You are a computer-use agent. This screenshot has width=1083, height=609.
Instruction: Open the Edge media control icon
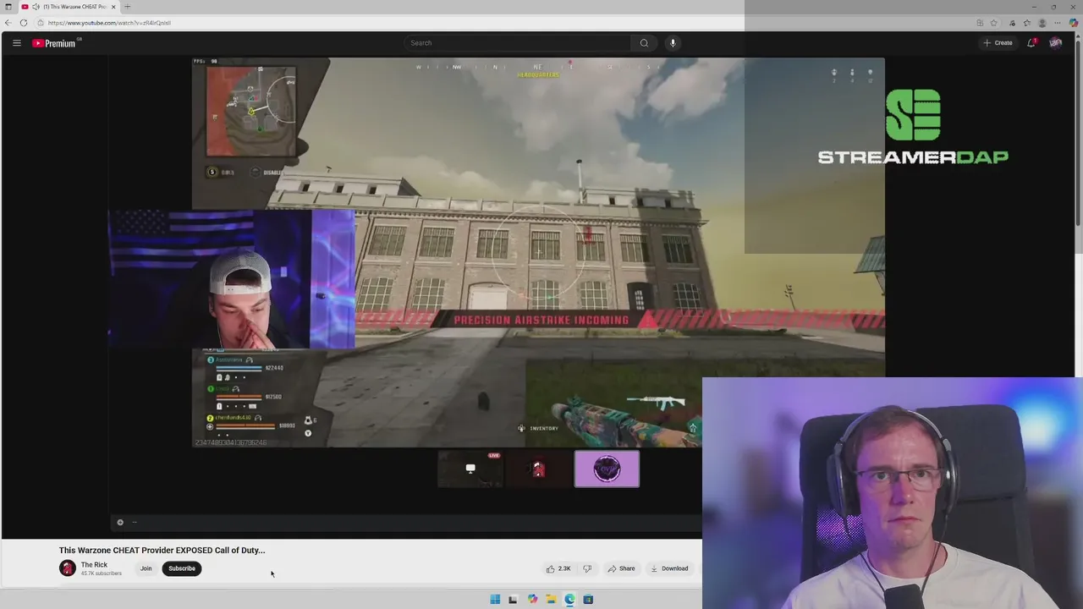point(1012,23)
